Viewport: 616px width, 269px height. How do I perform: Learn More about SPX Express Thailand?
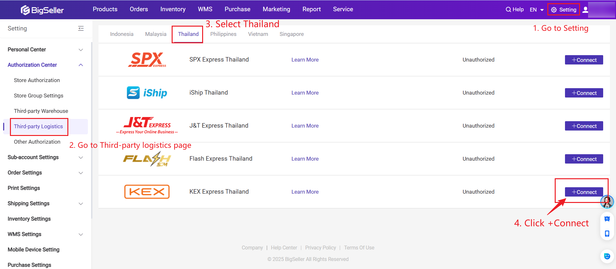pos(305,60)
